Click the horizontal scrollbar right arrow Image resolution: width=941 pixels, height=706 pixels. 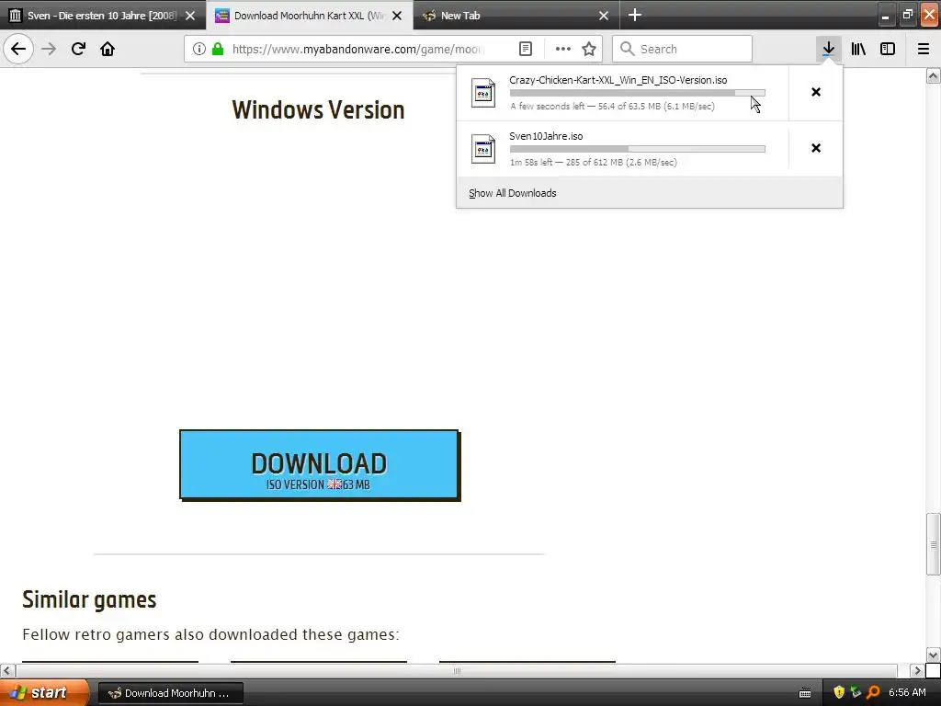click(x=916, y=670)
